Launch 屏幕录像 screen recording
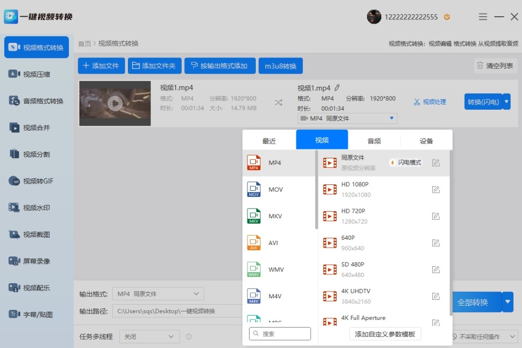 34,261
